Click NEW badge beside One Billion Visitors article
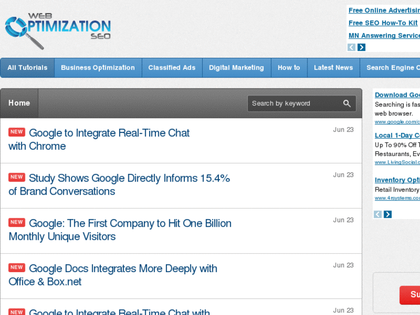 click(x=17, y=223)
